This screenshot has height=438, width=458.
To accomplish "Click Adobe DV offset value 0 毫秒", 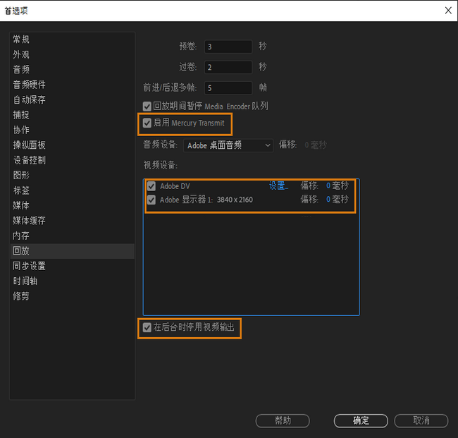I will (338, 185).
